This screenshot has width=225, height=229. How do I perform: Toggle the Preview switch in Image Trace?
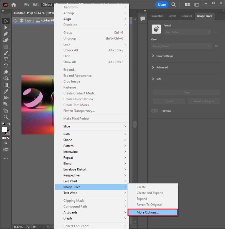coord(155,111)
